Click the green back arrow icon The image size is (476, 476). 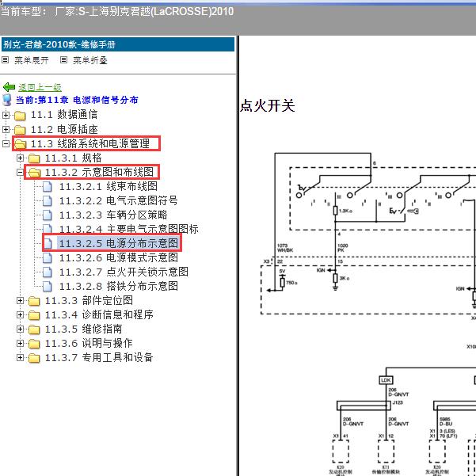pos(9,87)
